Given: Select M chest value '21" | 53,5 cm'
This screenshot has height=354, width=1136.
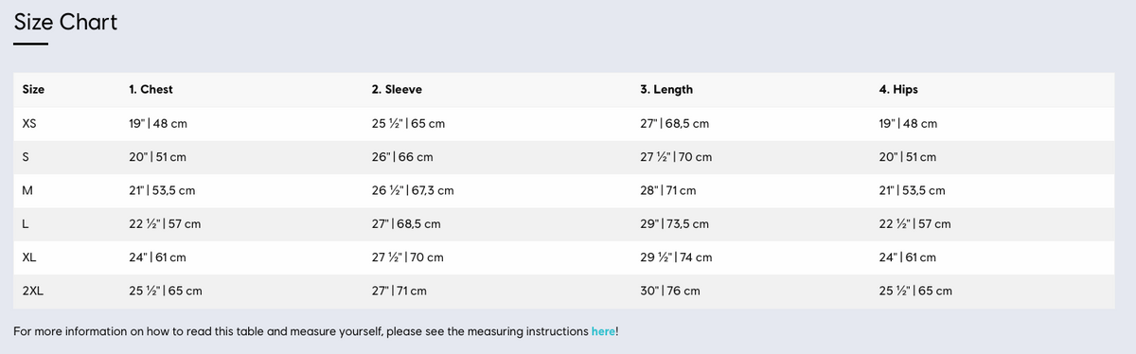Looking at the screenshot, I should click(x=162, y=190).
